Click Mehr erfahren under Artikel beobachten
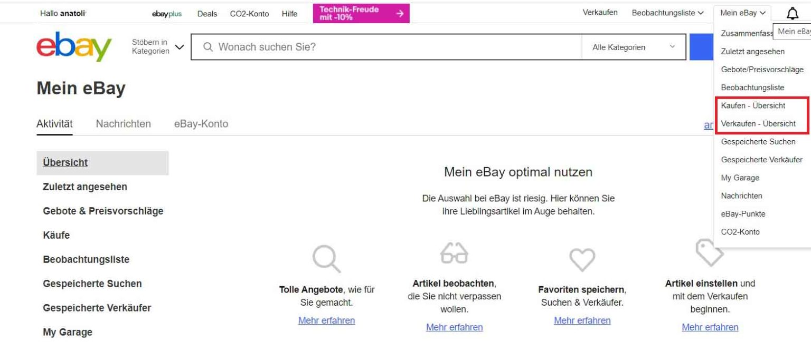The width and height of the screenshot is (811, 351). tap(454, 327)
